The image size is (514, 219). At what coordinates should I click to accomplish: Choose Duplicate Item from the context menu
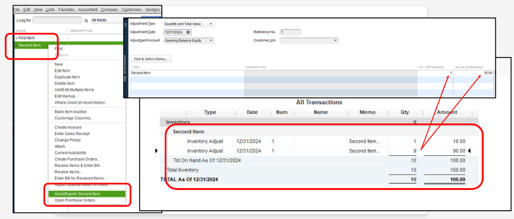[x=67, y=77]
